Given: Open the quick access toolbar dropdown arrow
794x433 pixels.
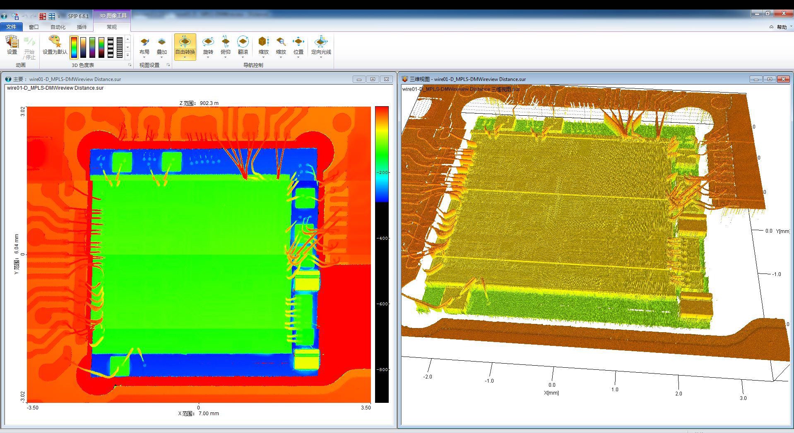Looking at the screenshot, I should coord(59,17).
